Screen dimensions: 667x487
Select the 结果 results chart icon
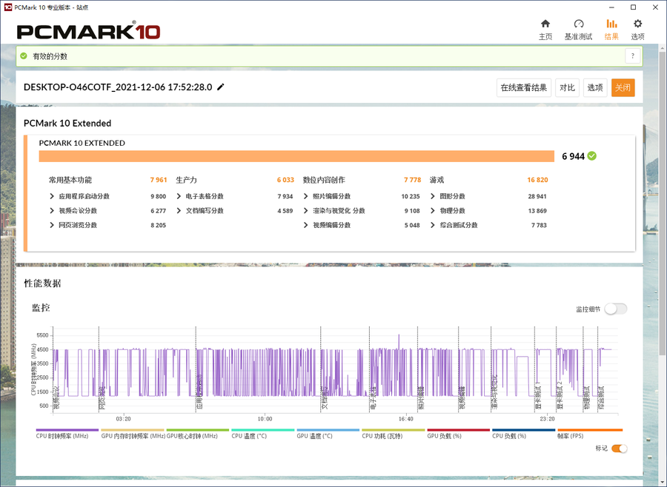pos(611,24)
